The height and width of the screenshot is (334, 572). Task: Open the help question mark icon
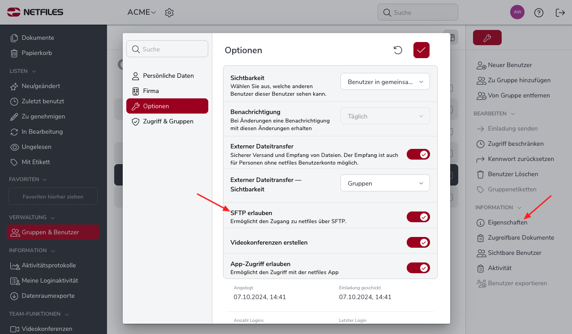coord(539,13)
